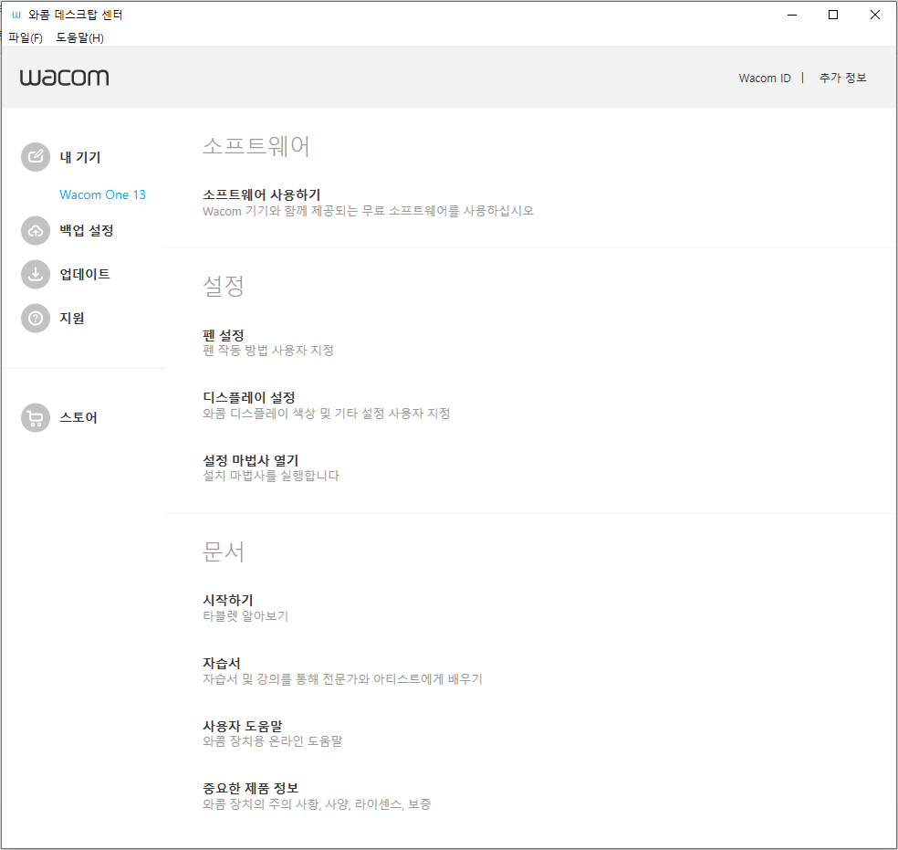The width and height of the screenshot is (898, 850).
Task: Open the 스토어 section
Action: coord(78,417)
